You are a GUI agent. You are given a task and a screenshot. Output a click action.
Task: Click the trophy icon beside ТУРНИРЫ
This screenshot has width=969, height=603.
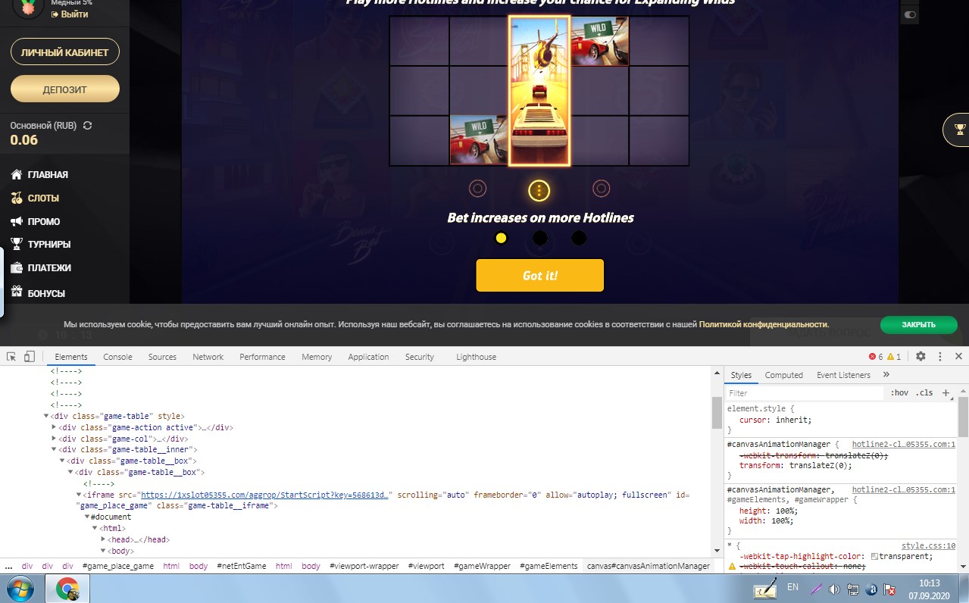click(17, 244)
